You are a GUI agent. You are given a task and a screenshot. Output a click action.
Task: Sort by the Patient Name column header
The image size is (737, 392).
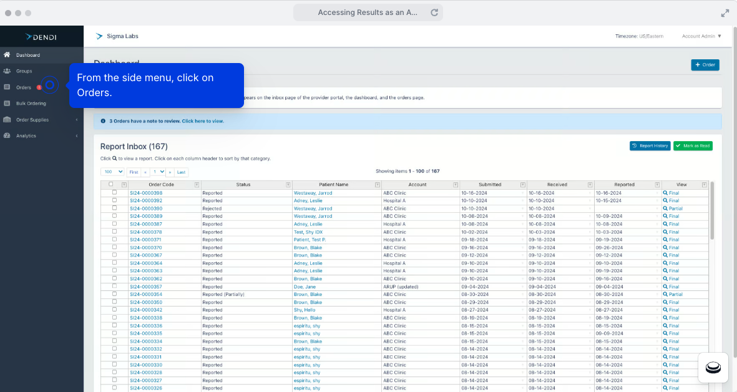334,184
